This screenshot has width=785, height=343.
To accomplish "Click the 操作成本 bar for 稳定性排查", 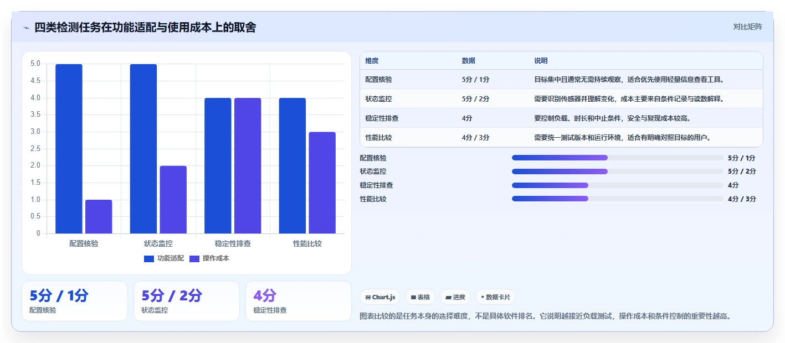I will [248, 166].
